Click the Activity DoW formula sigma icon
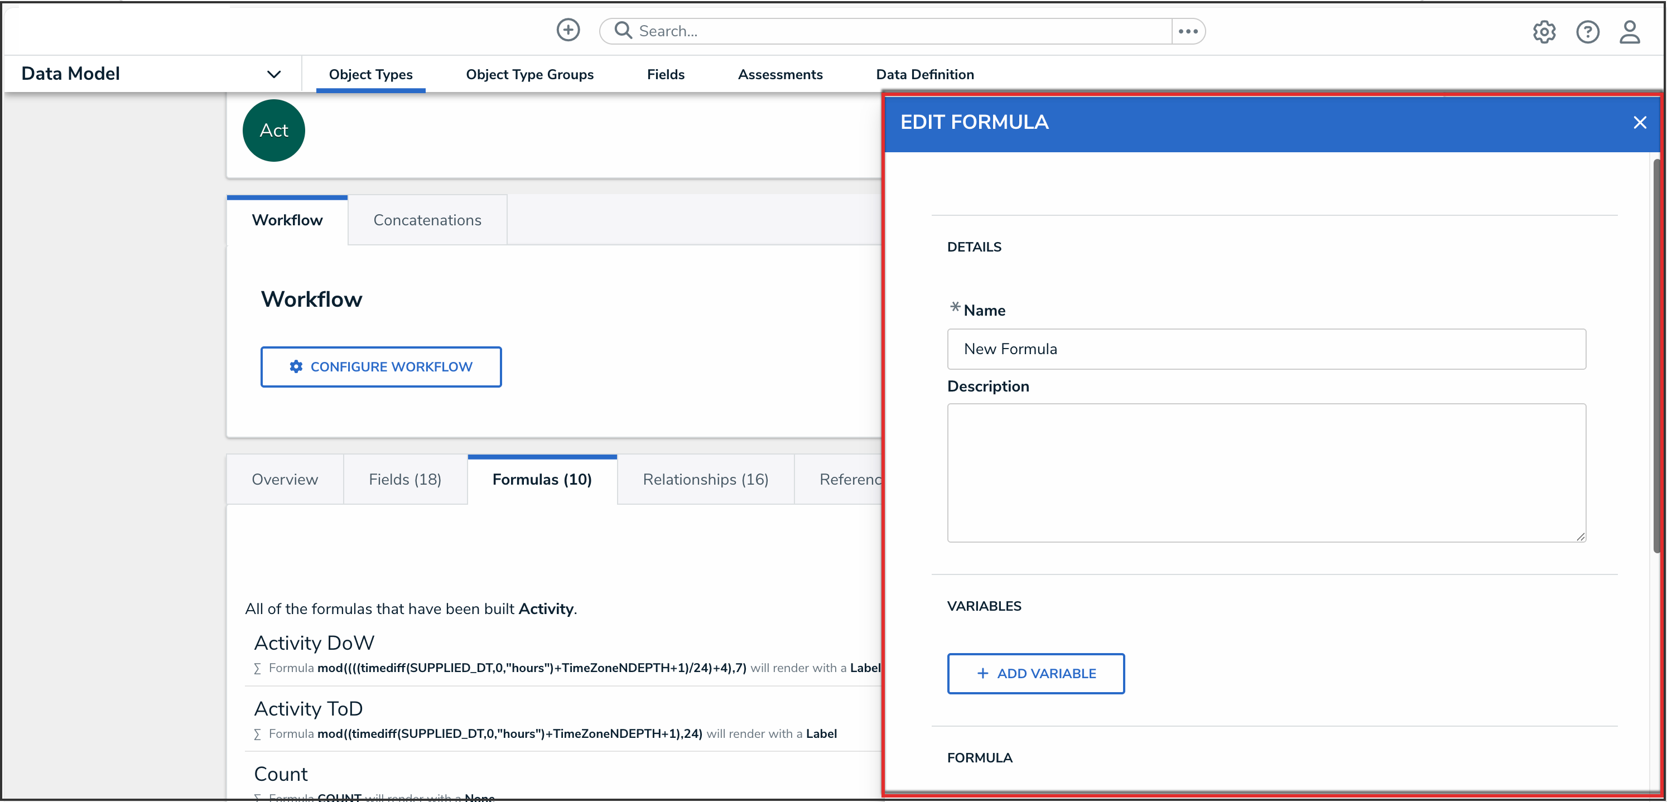Viewport: 1667px width, 802px height. (258, 668)
